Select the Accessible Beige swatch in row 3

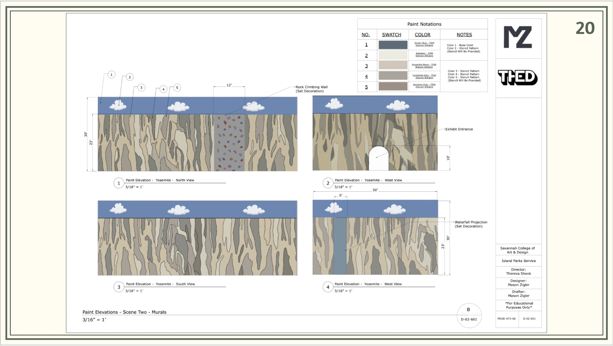393,65
